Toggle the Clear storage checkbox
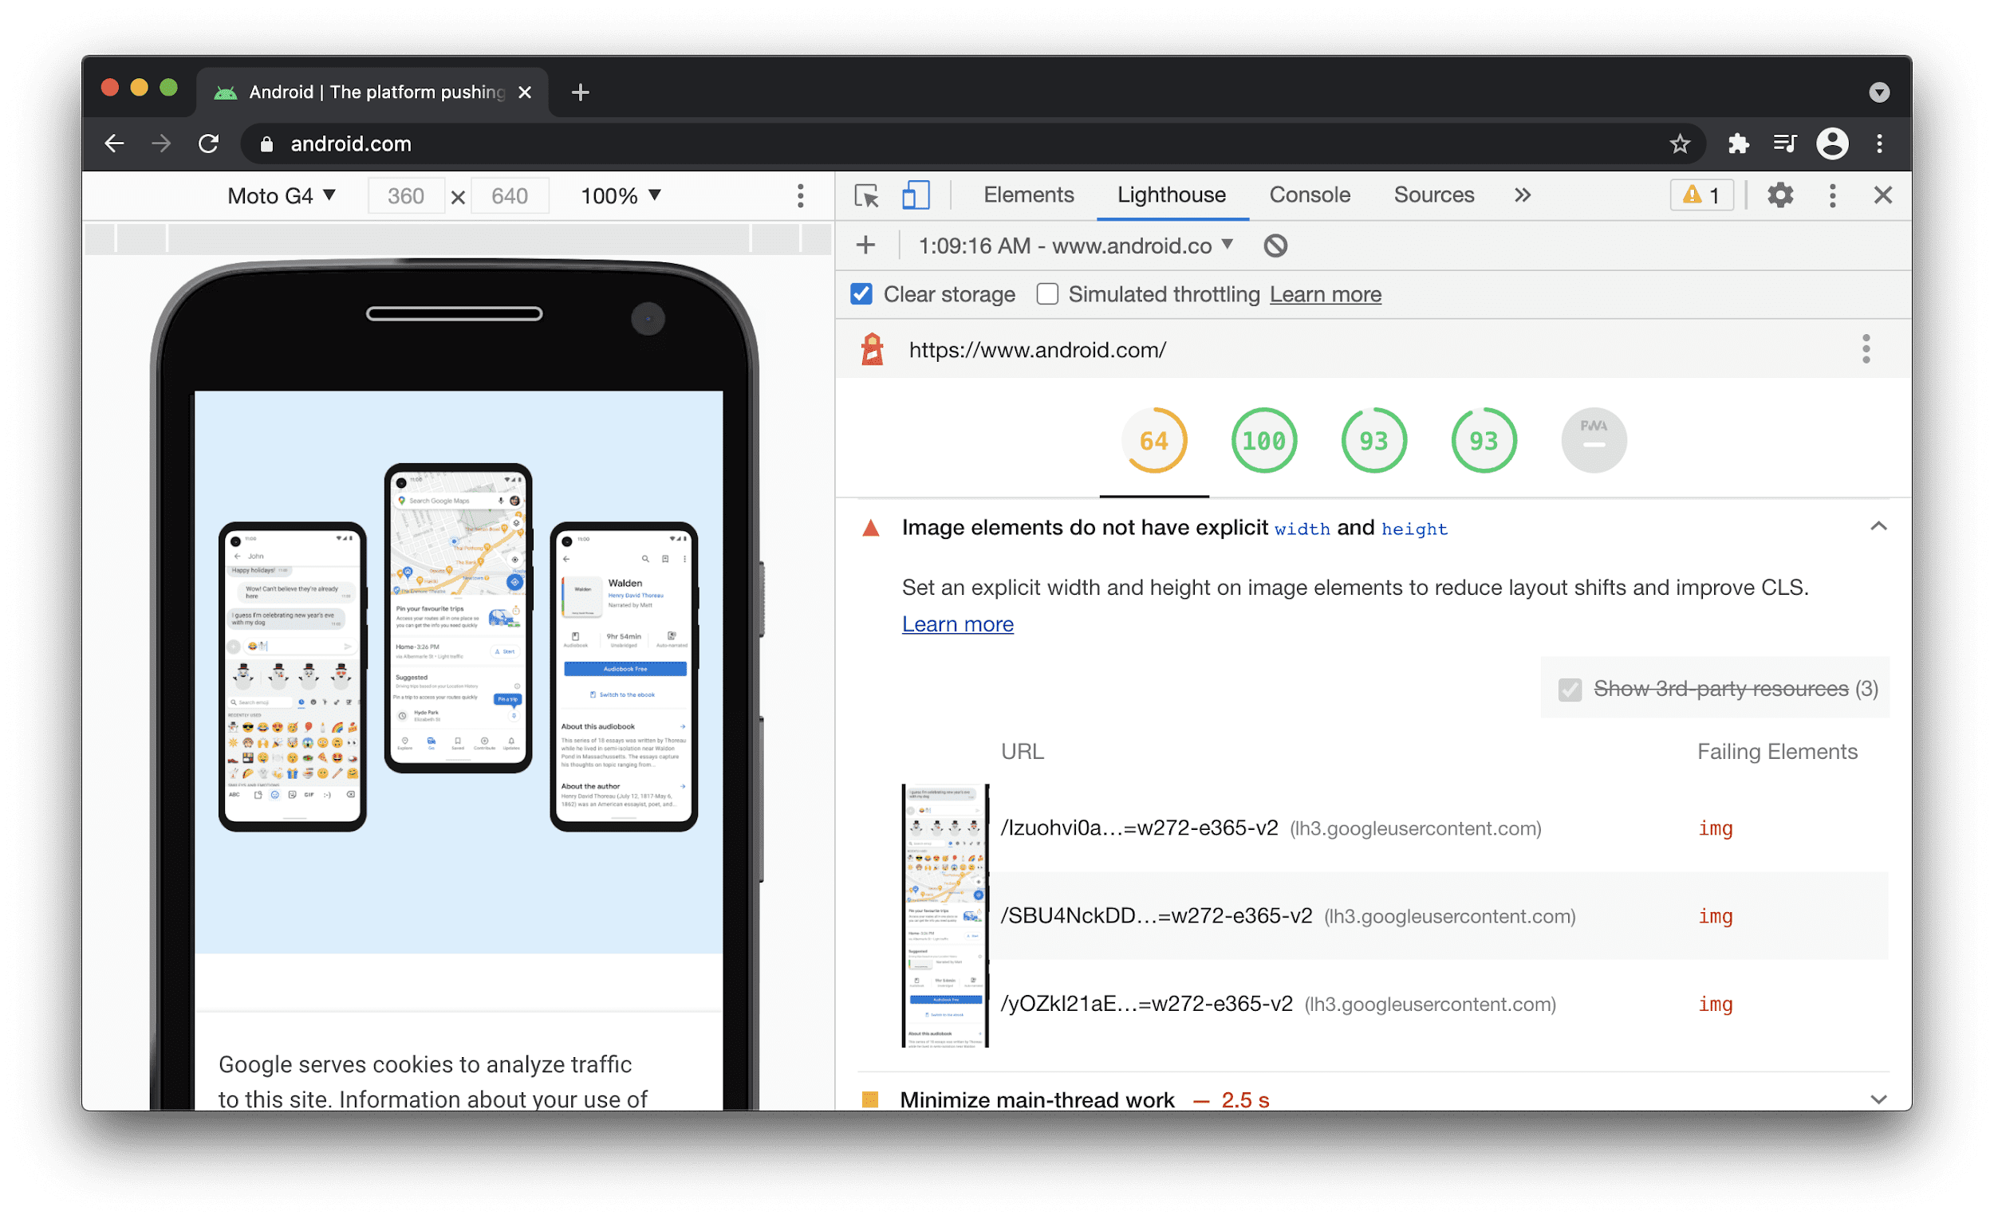Image resolution: width=1994 pixels, height=1219 pixels. coord(863,295)
